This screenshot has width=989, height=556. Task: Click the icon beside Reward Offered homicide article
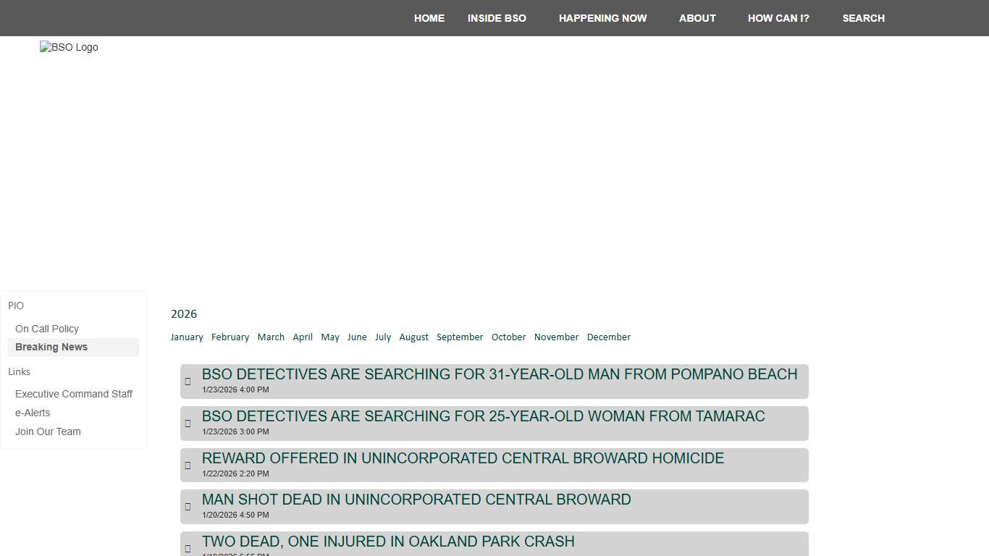[188, 466]
